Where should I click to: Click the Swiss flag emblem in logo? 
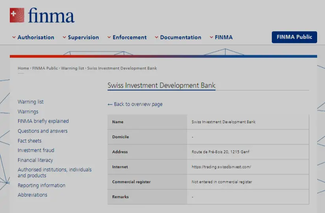tap(17, 15)
